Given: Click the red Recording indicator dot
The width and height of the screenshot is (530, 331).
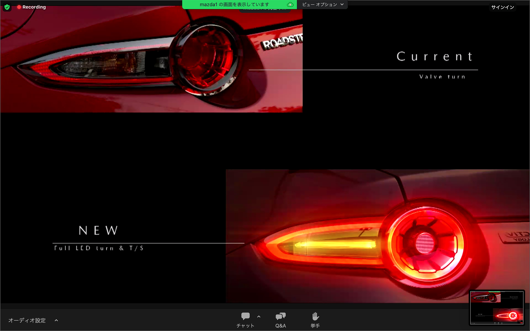Looking at the screenshot, I should click(x=19, y=7).
